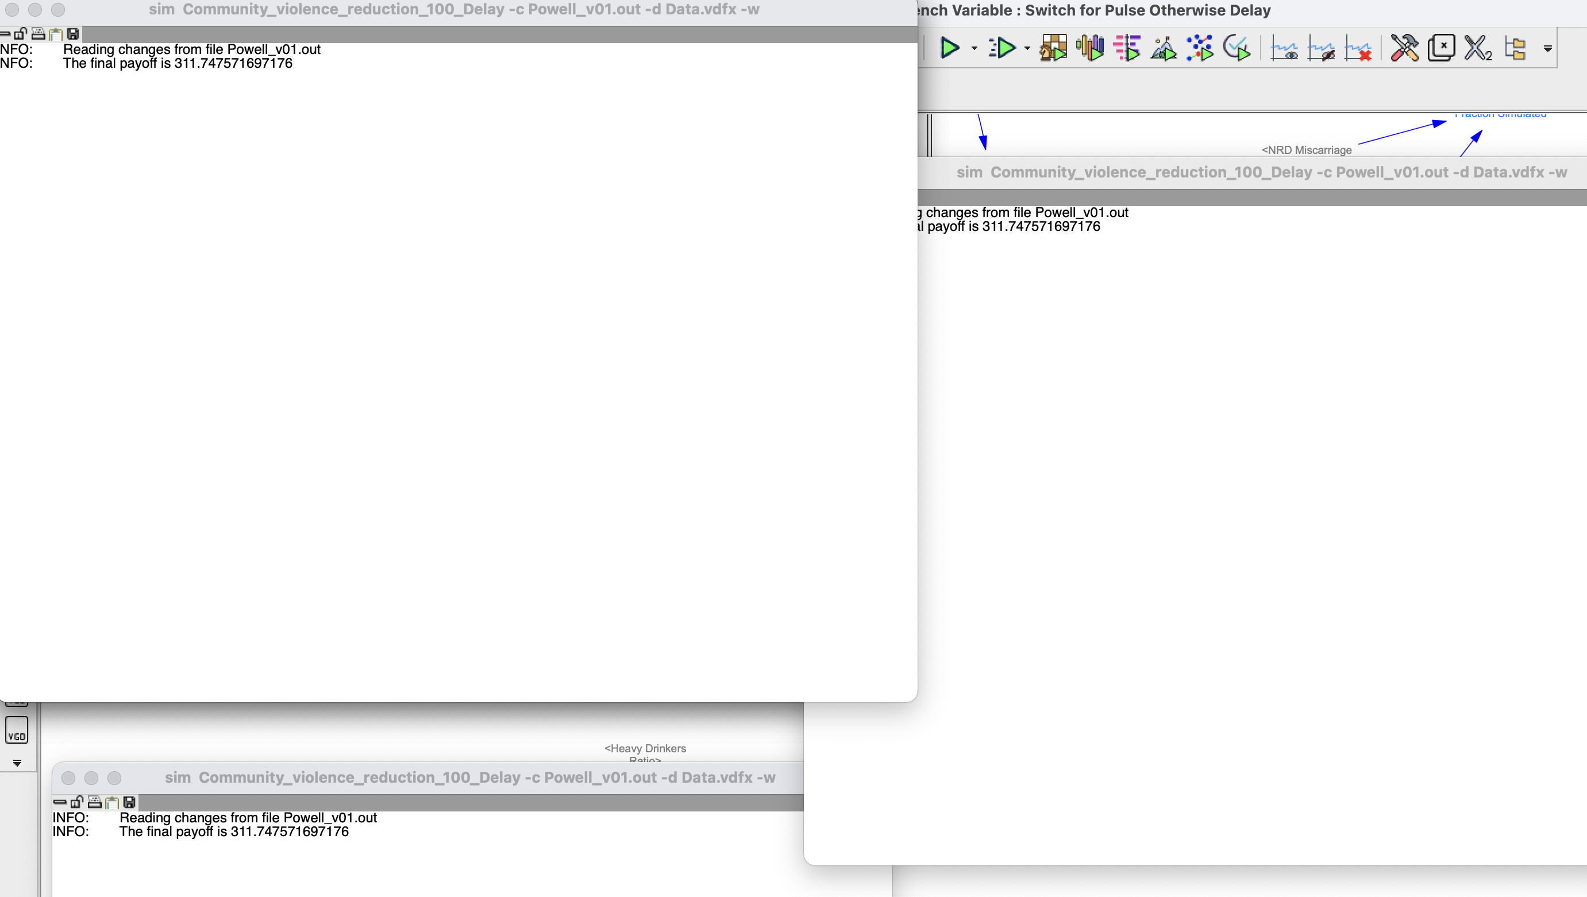
Task: Close all output windows icon
Action: click(1441, 48)
